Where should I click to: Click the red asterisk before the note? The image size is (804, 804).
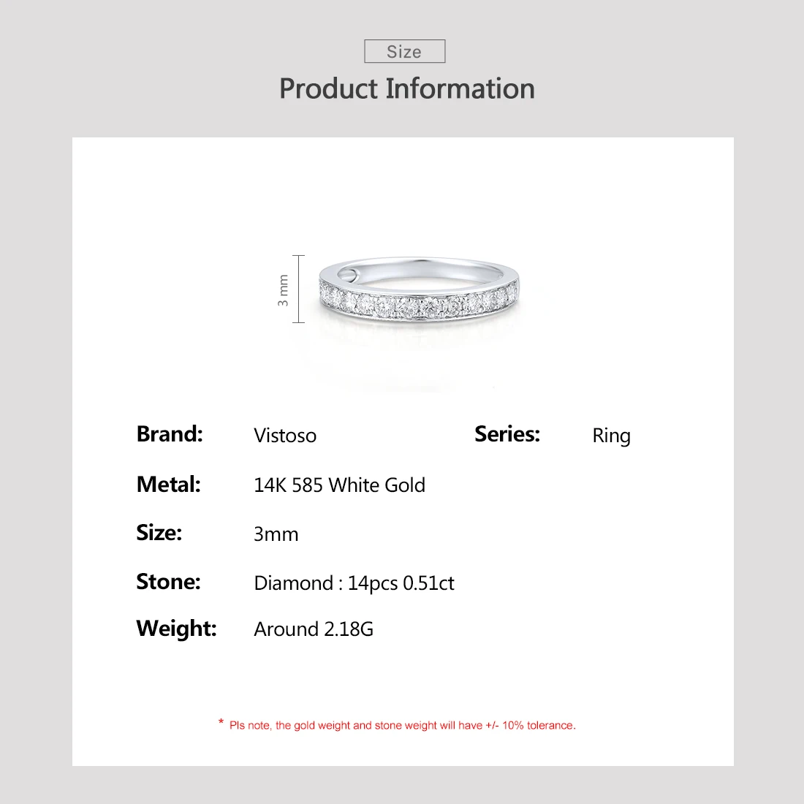pos(221,722)
